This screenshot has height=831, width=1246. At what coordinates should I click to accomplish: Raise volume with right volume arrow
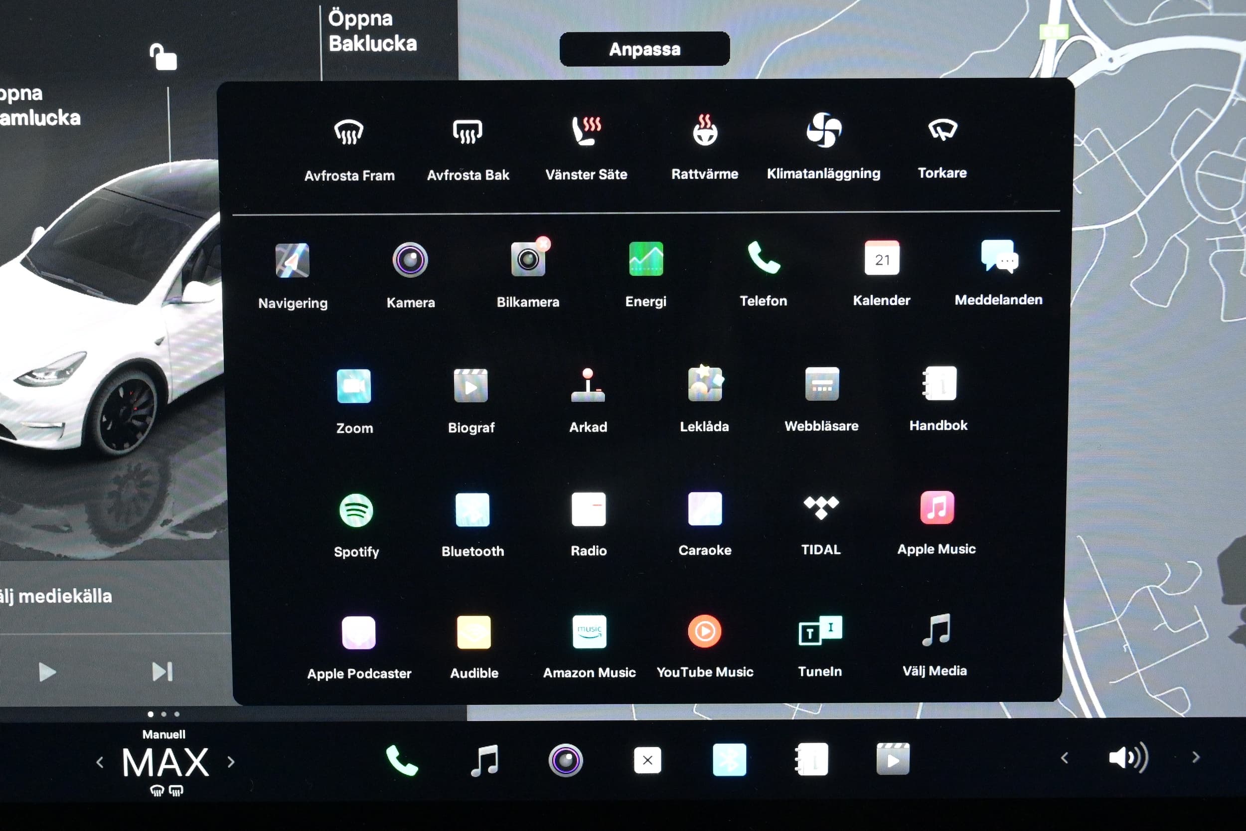[1196, 757]
